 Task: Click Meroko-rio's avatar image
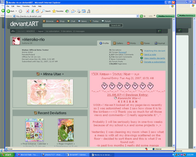(x=16, y=41)
